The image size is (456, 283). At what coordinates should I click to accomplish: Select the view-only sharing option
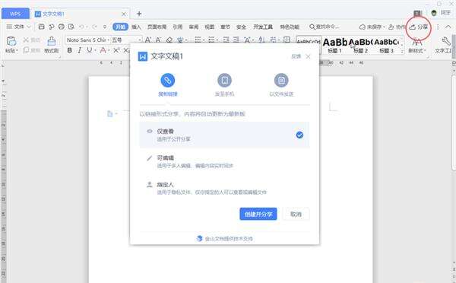(x=224, y=135)
